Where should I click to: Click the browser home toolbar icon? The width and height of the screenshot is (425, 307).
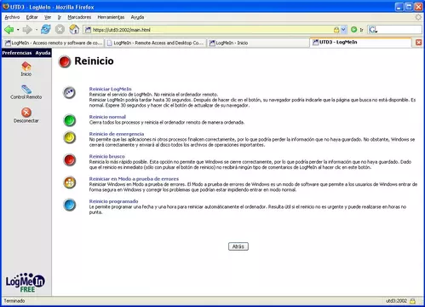(74, 29)
